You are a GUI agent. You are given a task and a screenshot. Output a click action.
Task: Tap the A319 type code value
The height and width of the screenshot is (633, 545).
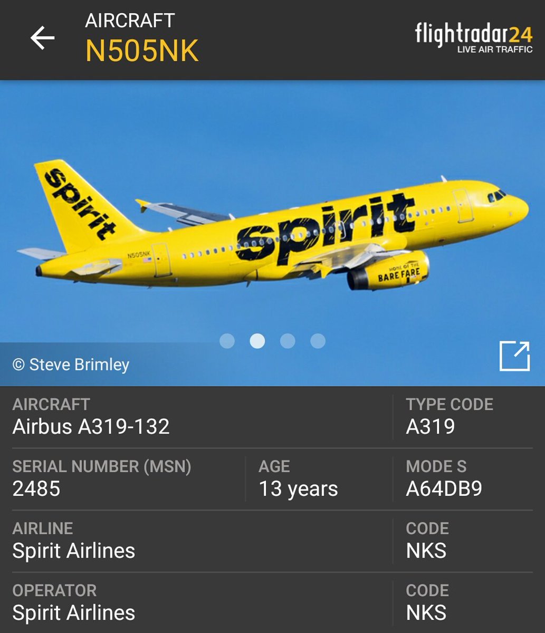pos(430,426)
